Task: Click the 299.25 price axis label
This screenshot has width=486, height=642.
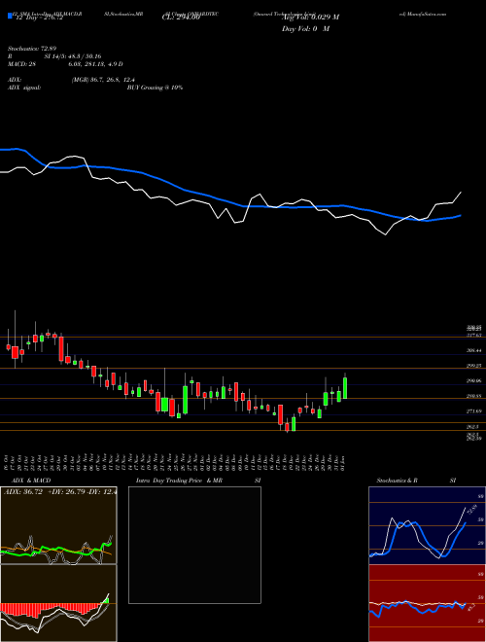Action: click(x=475, y=366)
